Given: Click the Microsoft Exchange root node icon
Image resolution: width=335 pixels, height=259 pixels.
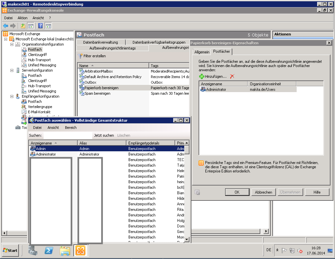Looking at the screenshot, I should (x=6, y=34).
